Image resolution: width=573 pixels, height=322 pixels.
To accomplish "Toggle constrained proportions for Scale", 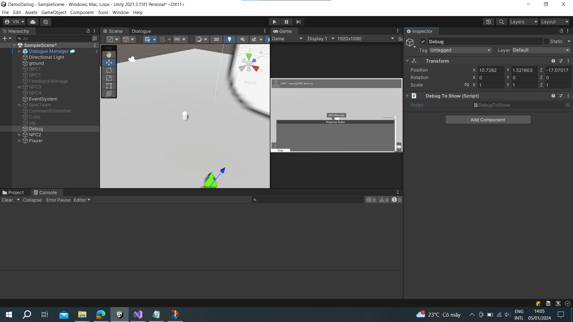I will [x=467, y=85].
